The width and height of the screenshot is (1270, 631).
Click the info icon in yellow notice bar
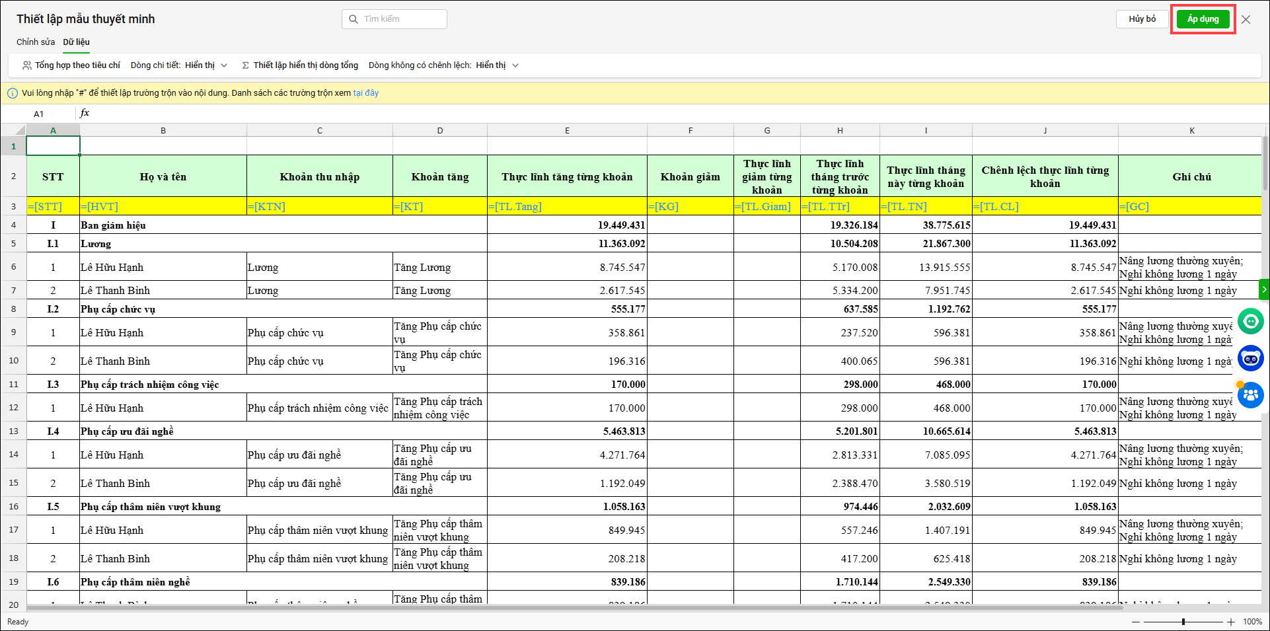click(12, 93)
